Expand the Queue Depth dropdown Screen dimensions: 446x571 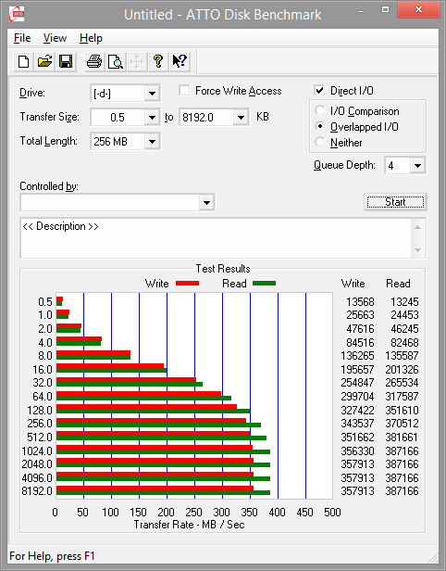[417, 166]
